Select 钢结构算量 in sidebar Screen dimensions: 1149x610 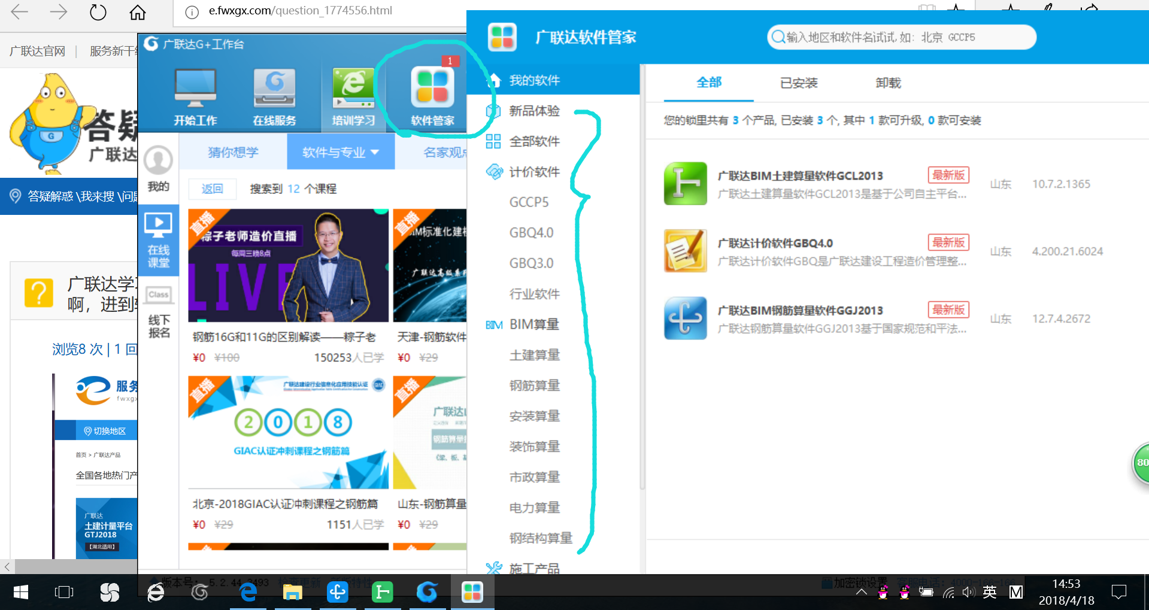point(541,538)
